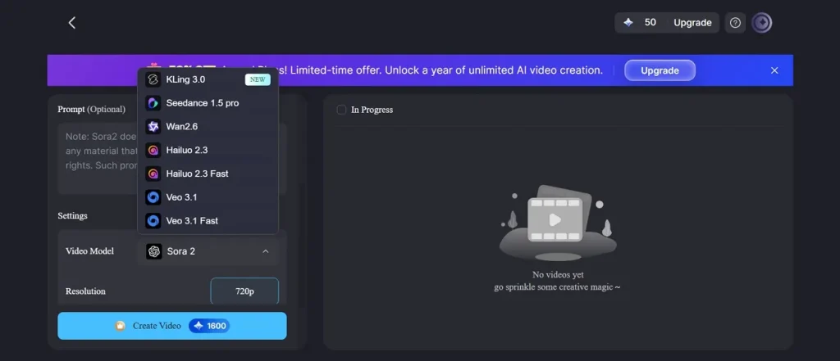Open the help question mark icon
The image size is (840, 361).
[x=735, y=22]
